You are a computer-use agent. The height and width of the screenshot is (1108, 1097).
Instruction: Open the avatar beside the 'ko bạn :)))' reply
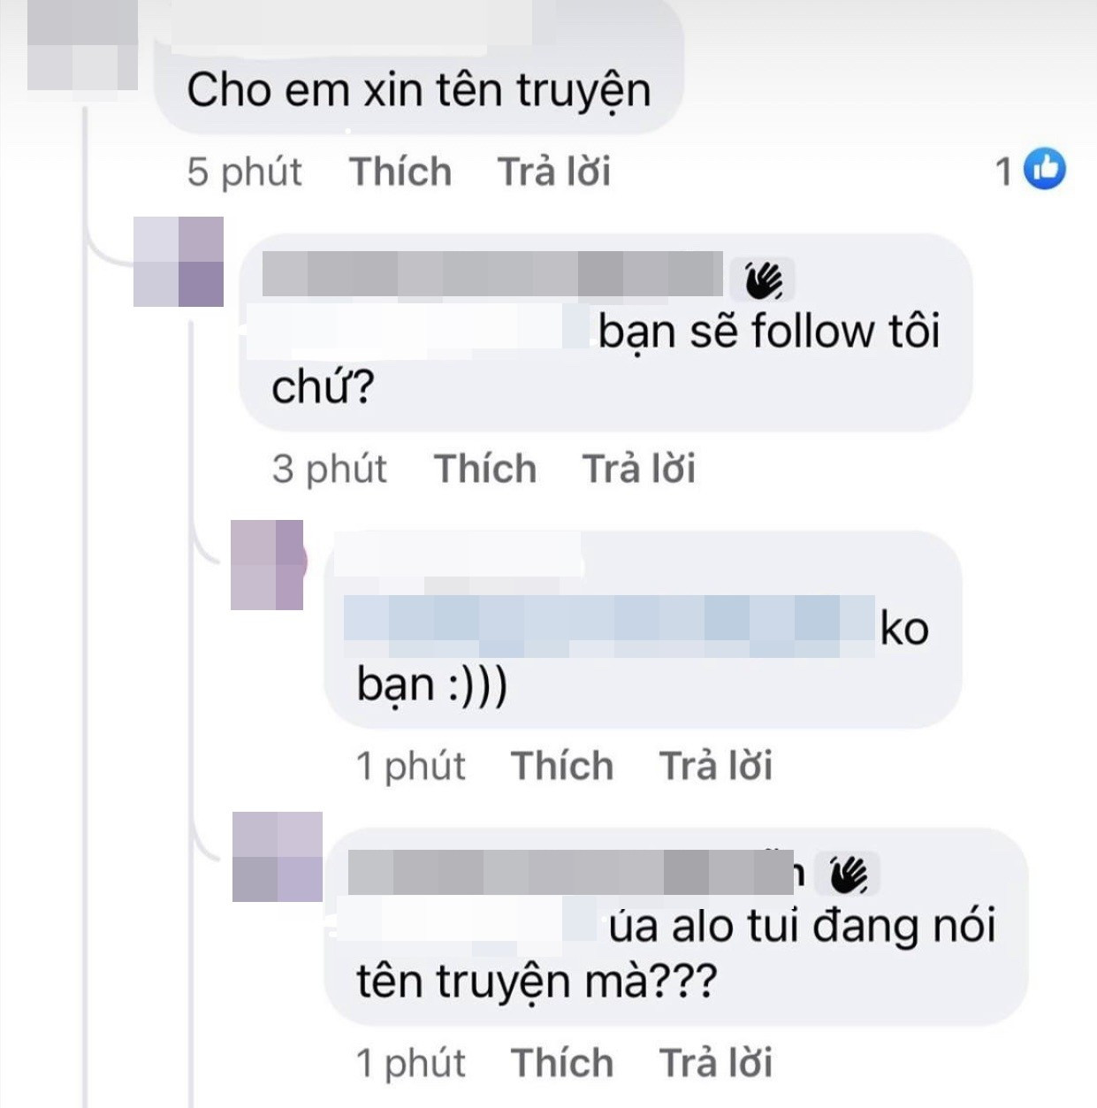click(267, 565)
